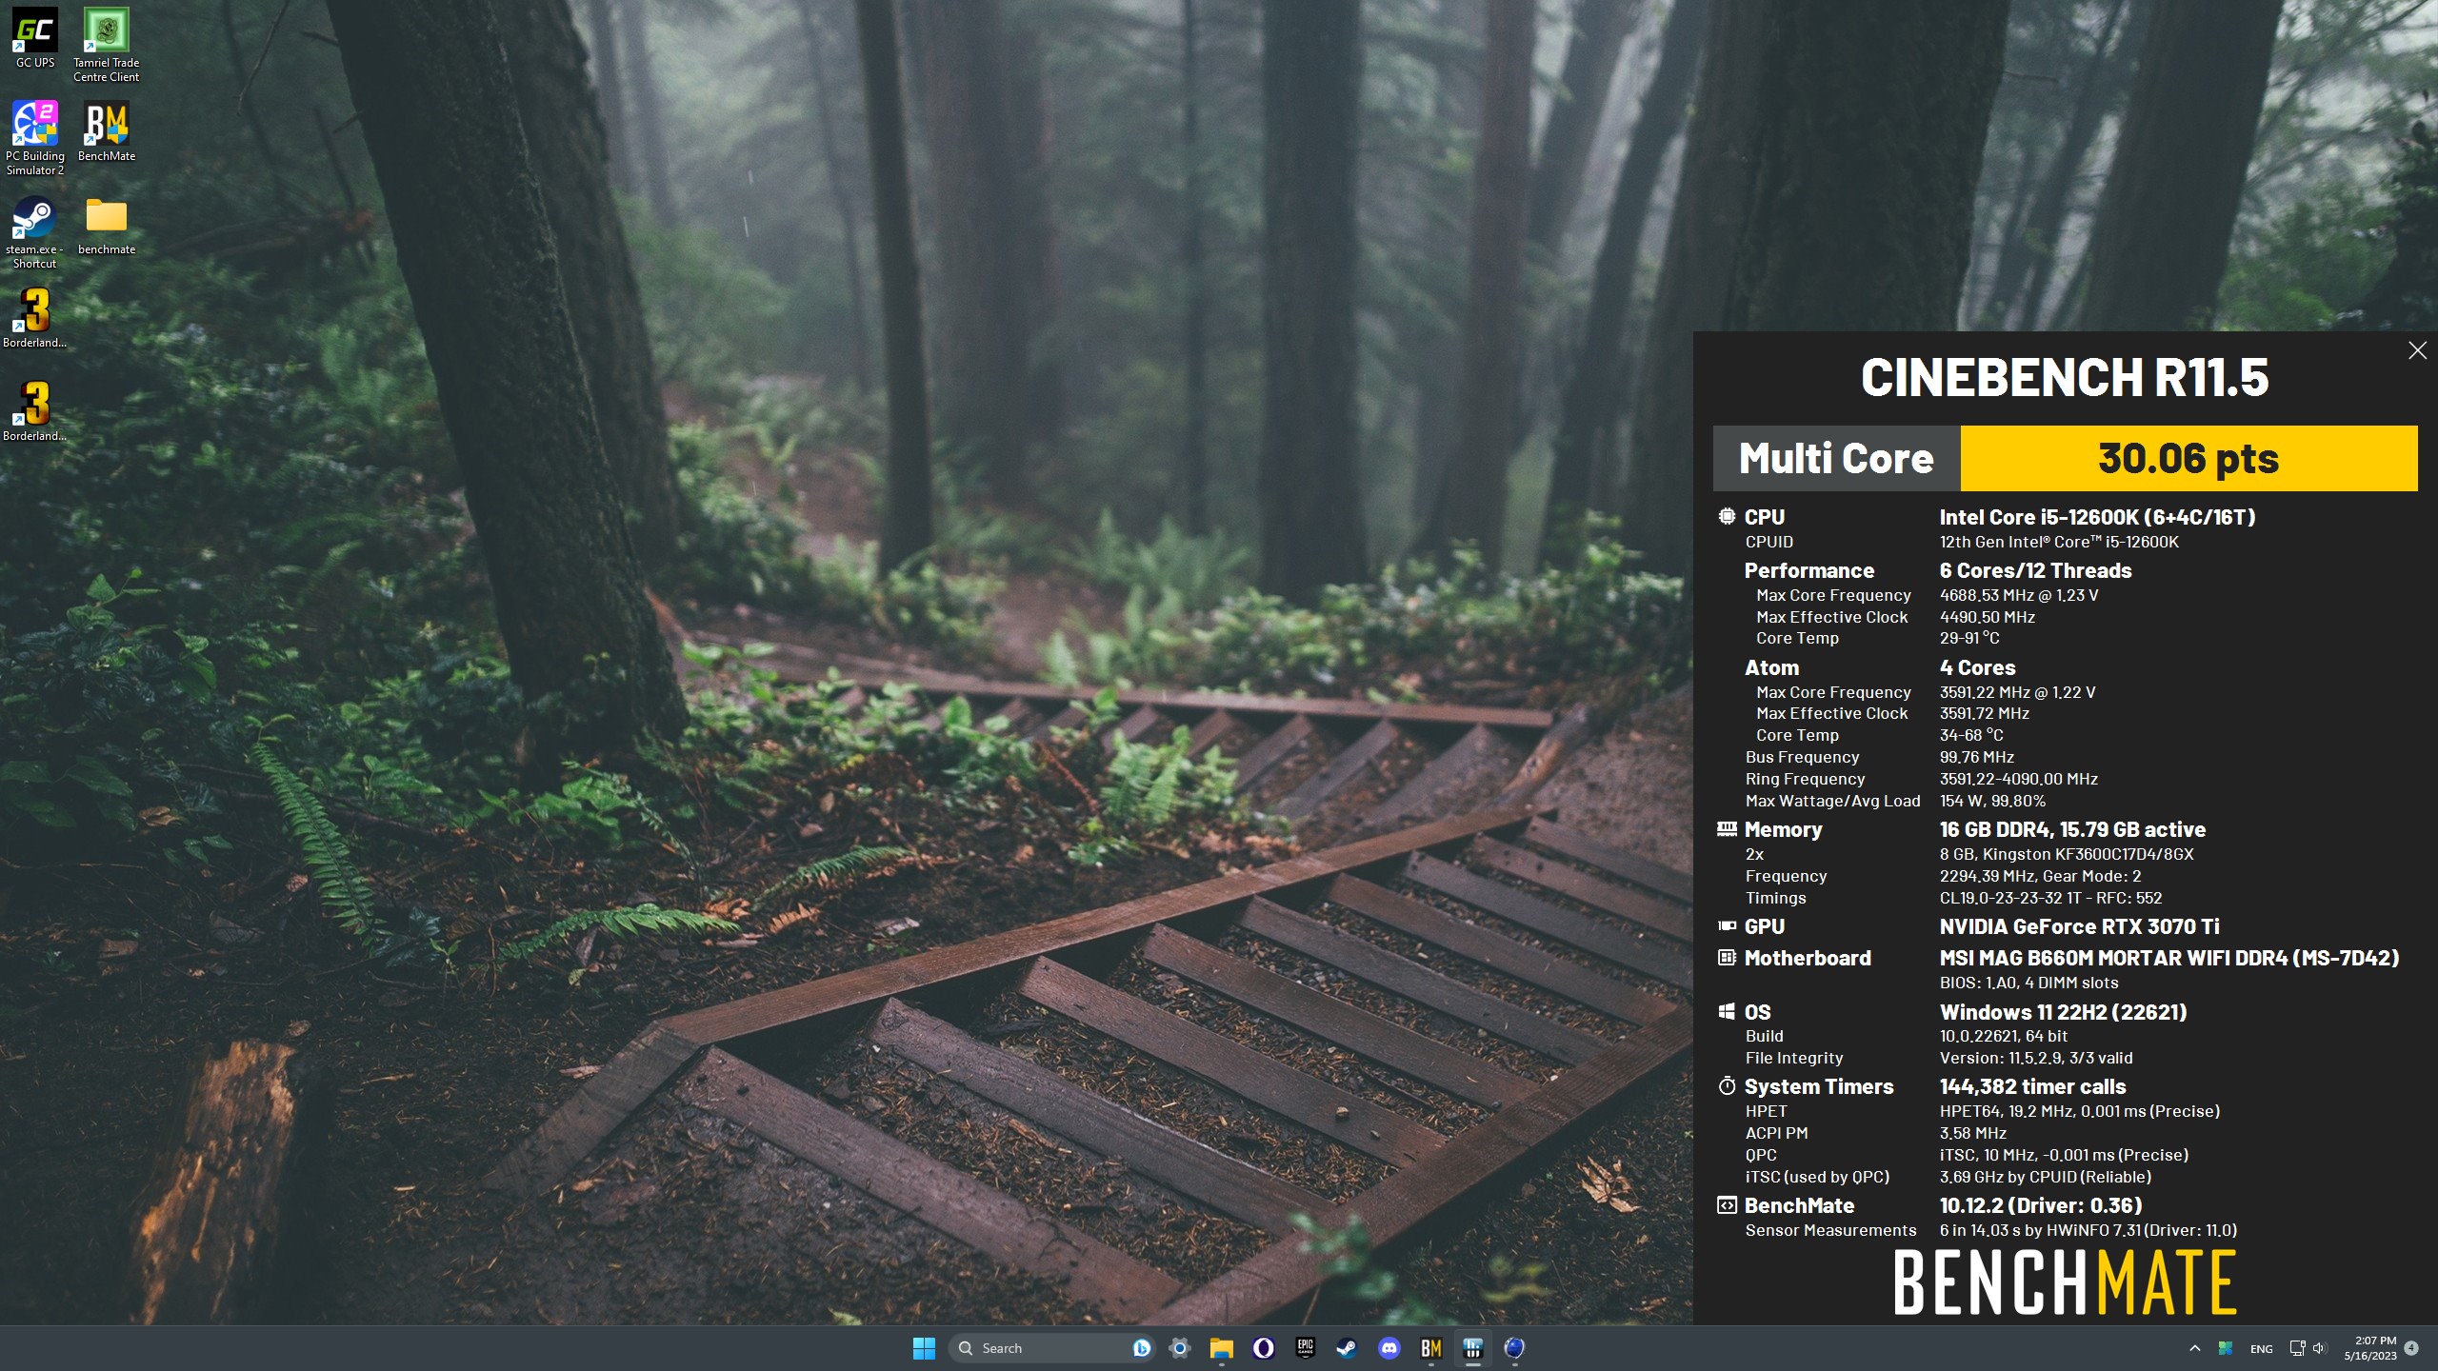This screenshot has height=1371, width=2438.
Task: Open network status tray icon
Action: tap(2297, 1348)
